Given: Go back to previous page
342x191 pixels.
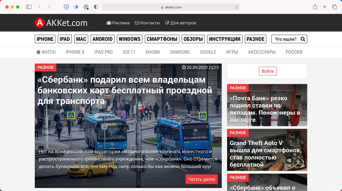Looking at the screenshot, I should tap(40, 7).
